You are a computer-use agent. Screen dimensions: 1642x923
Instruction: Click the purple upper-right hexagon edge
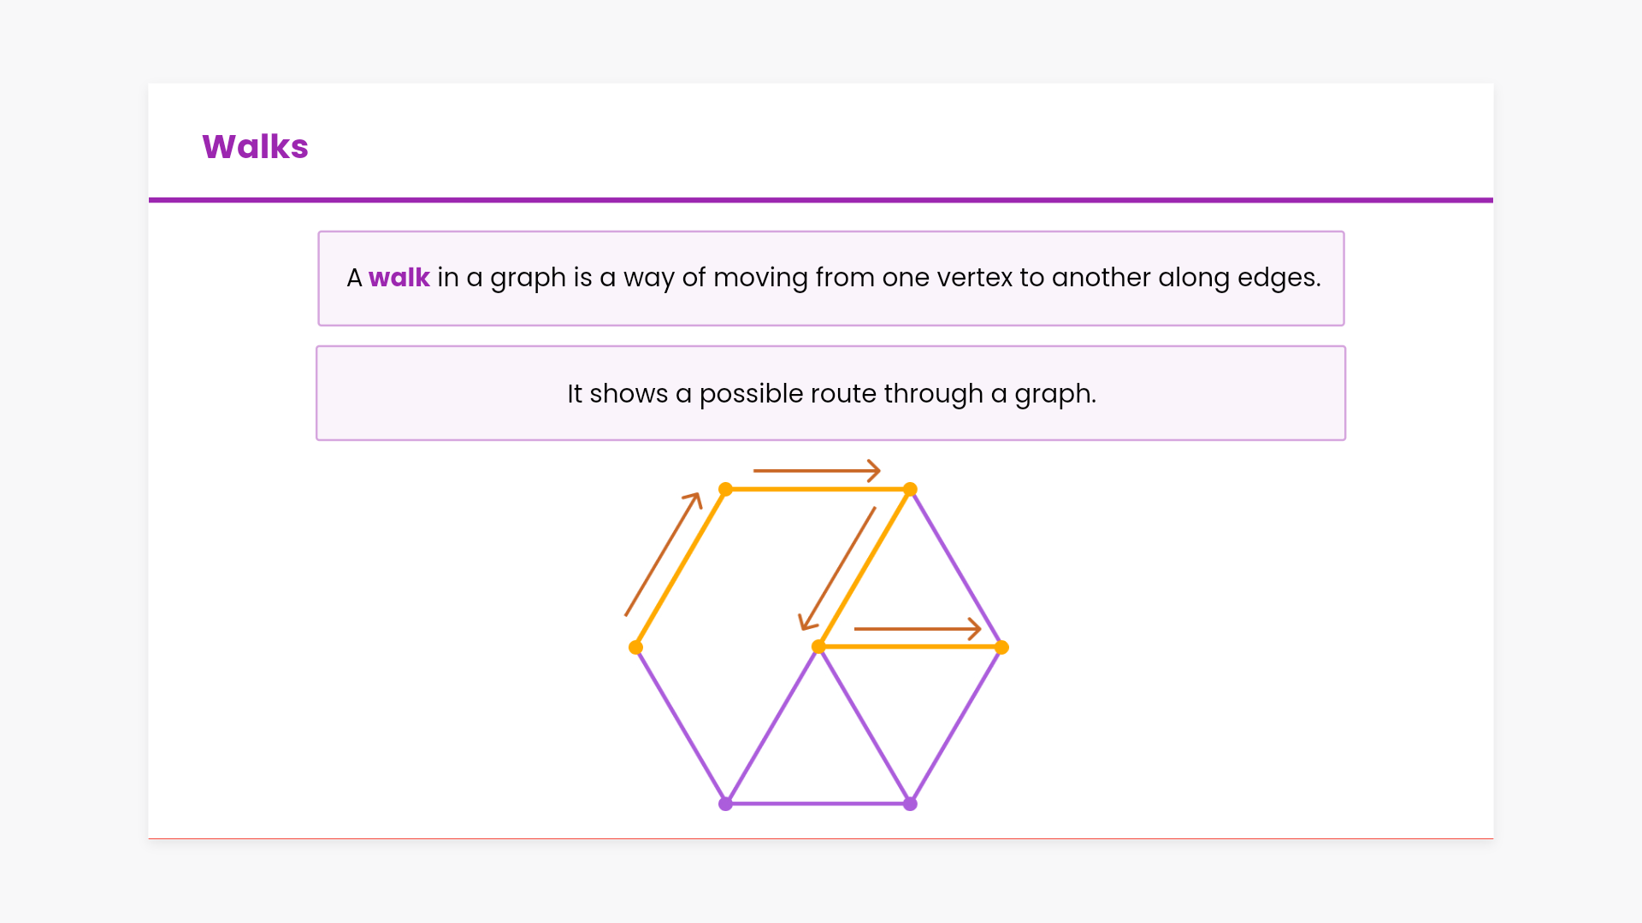(x=956, y=568)
